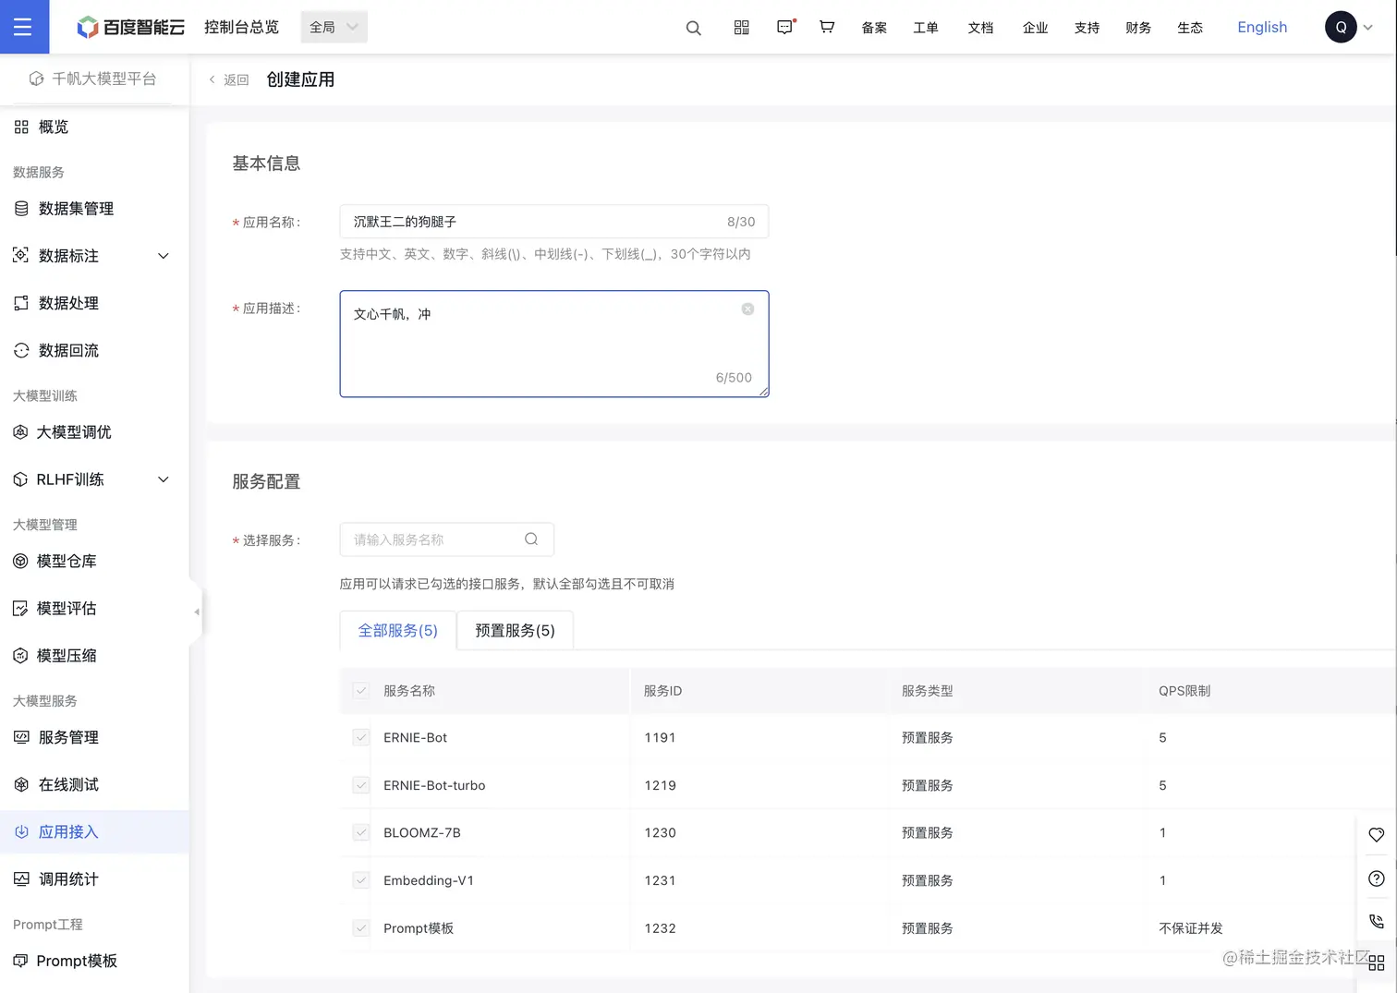Focus the 应用名称 input field
The height and width of the screenshot is (993, 1397).
554,222
